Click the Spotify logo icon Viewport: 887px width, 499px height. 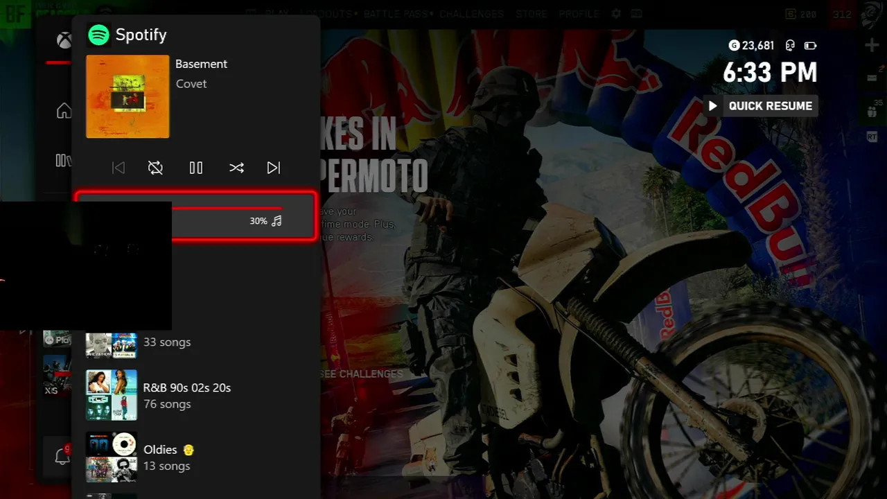(99, 35)
